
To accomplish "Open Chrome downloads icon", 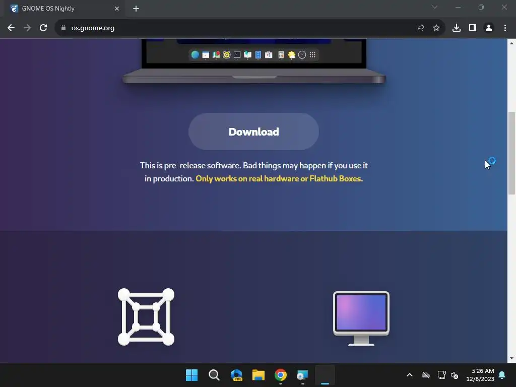I will (x=457, y=28).
